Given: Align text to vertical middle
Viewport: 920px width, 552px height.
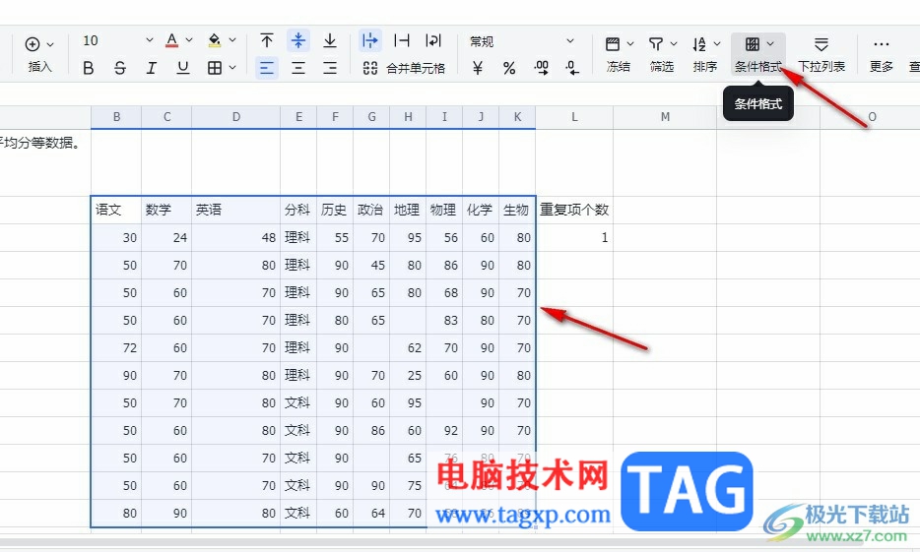Looking at the screenshot, I should pos(298,40).
